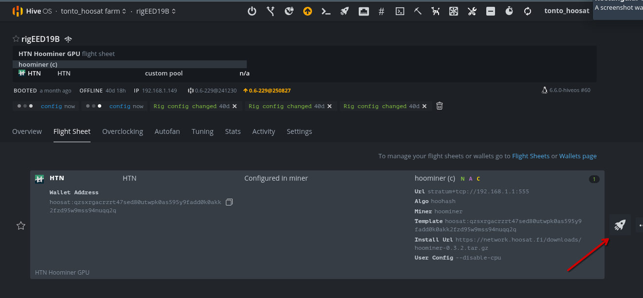This screenshot has width=643, height=298.
Task: Click the refresh arrows icon
Action: [x=528, y=11]
